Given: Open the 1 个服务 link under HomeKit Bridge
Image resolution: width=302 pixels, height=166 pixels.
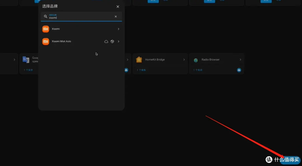Looking at the screenshot, I should (141, 70).
